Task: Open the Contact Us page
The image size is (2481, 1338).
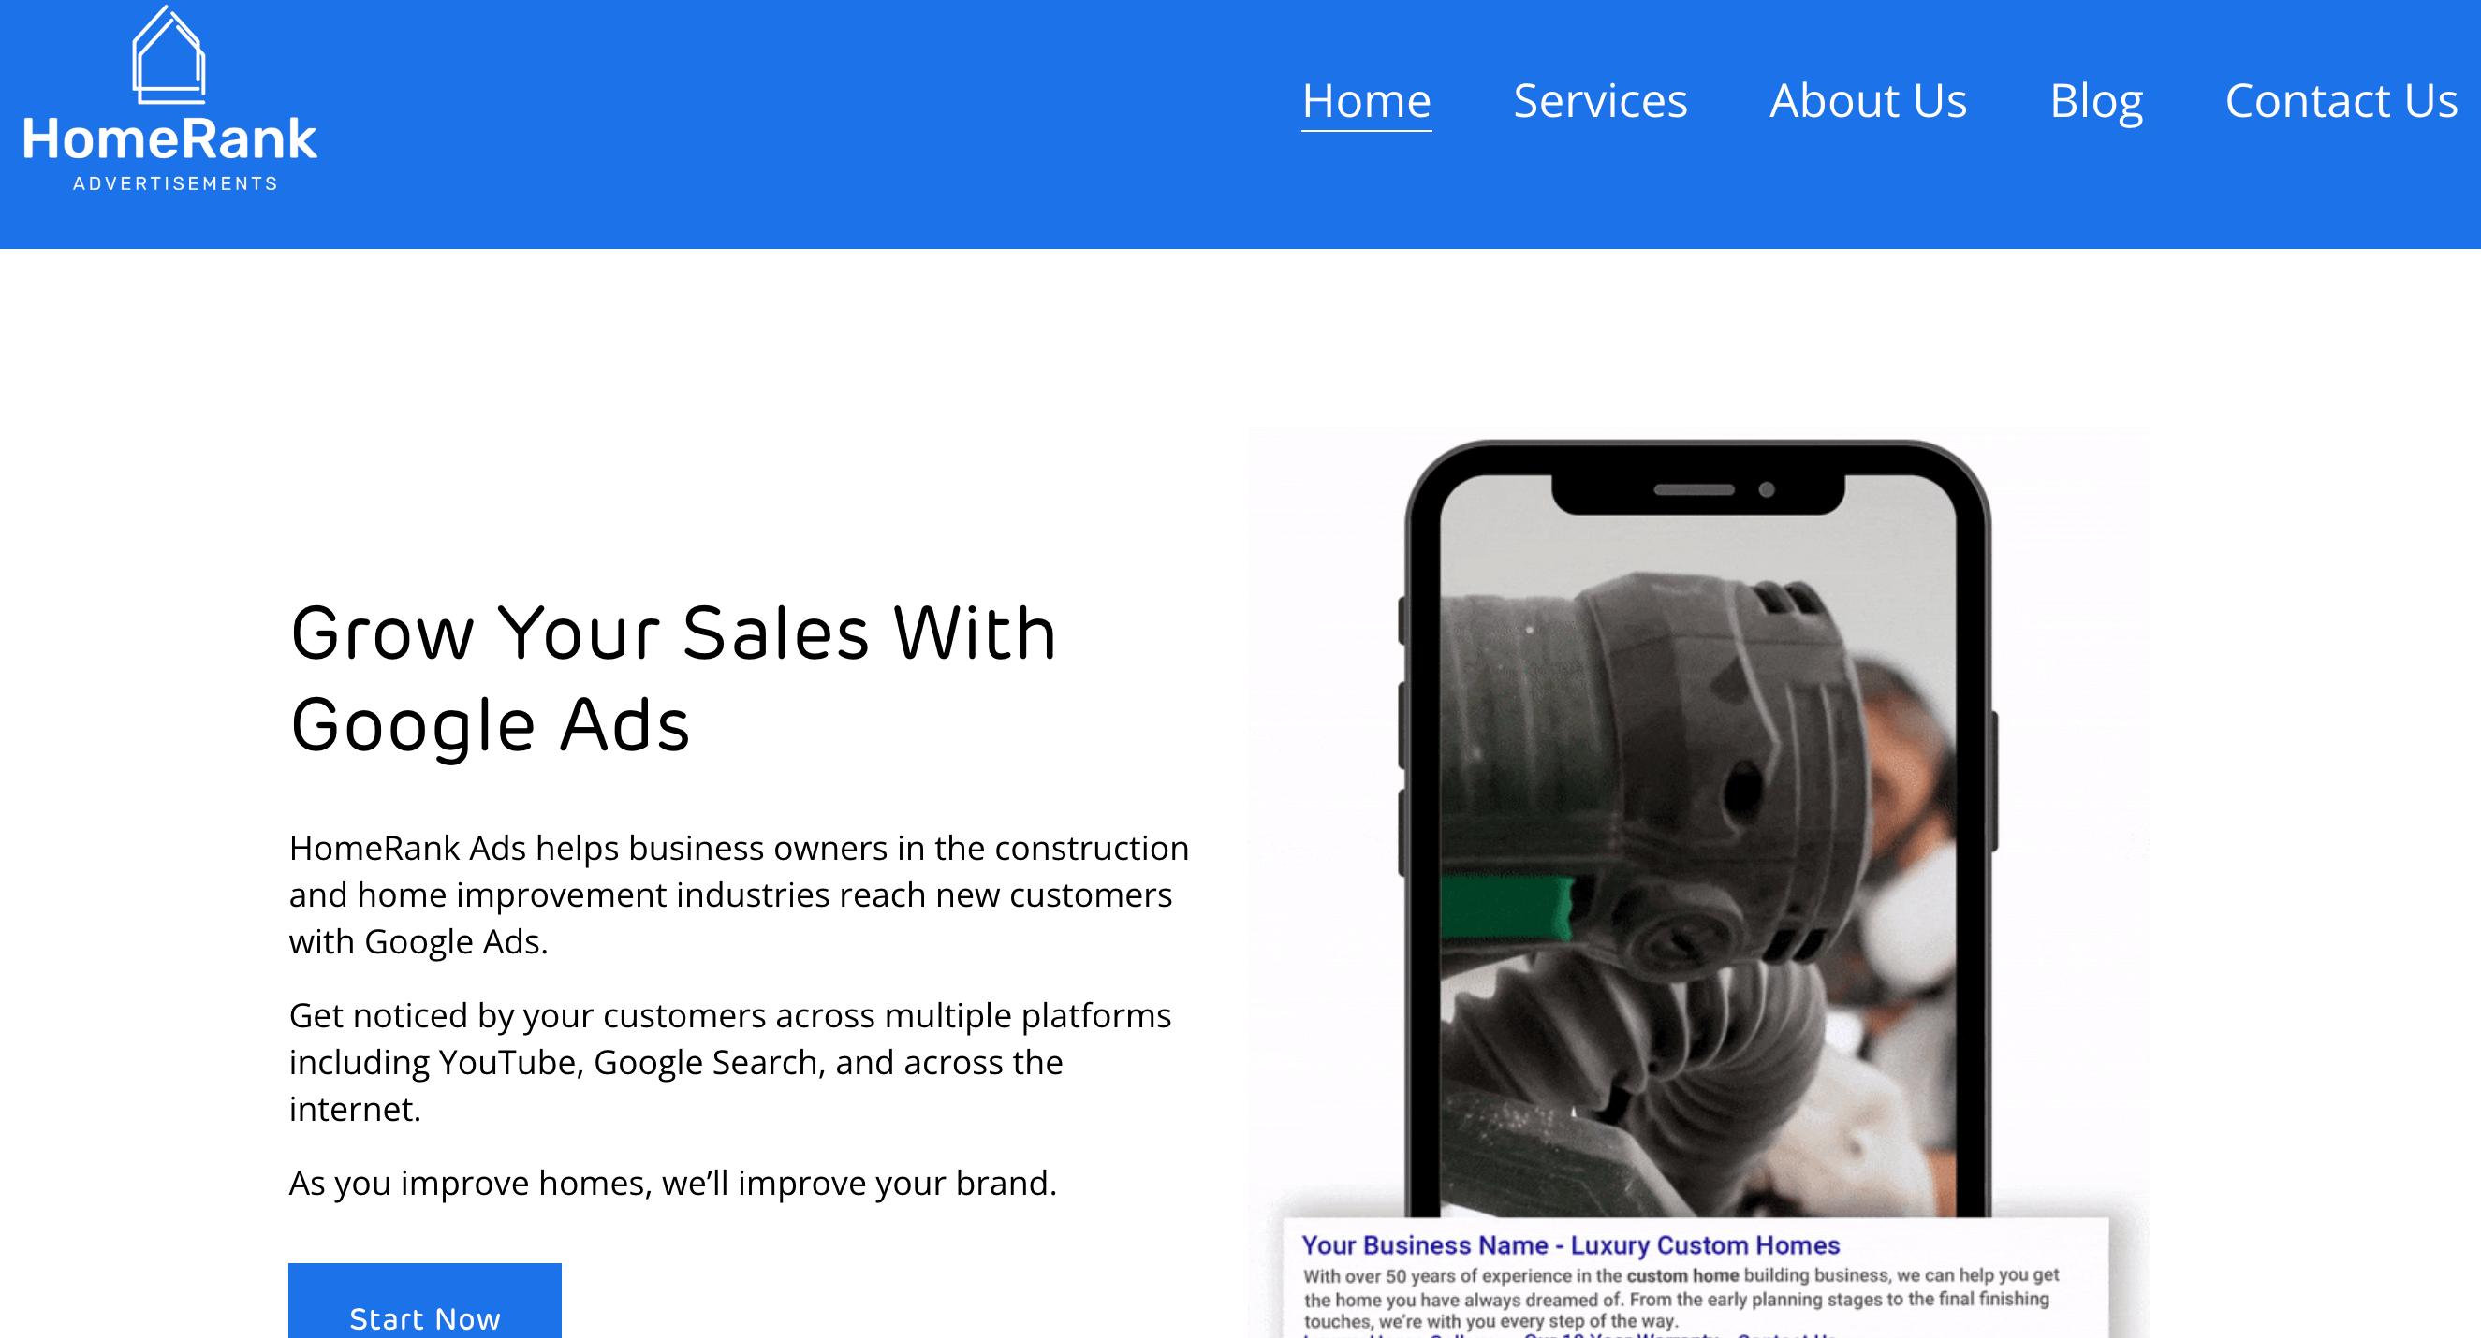Action: [2341, 101]
